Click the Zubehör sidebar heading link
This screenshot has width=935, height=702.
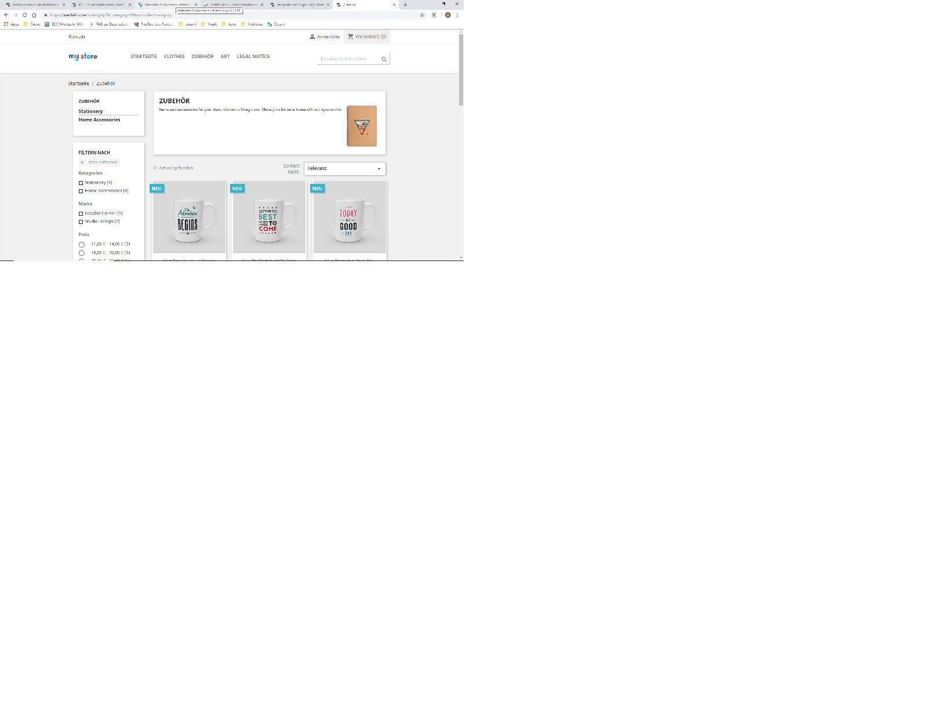tap(89, 101)
